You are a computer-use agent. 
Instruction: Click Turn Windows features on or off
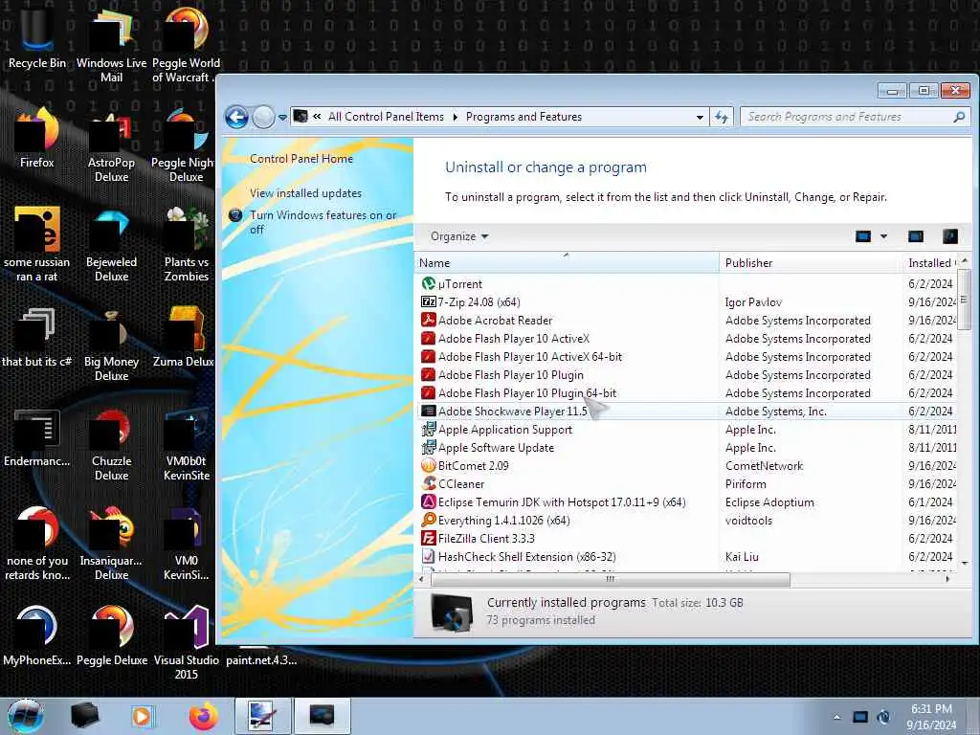(x=323, y=222)
